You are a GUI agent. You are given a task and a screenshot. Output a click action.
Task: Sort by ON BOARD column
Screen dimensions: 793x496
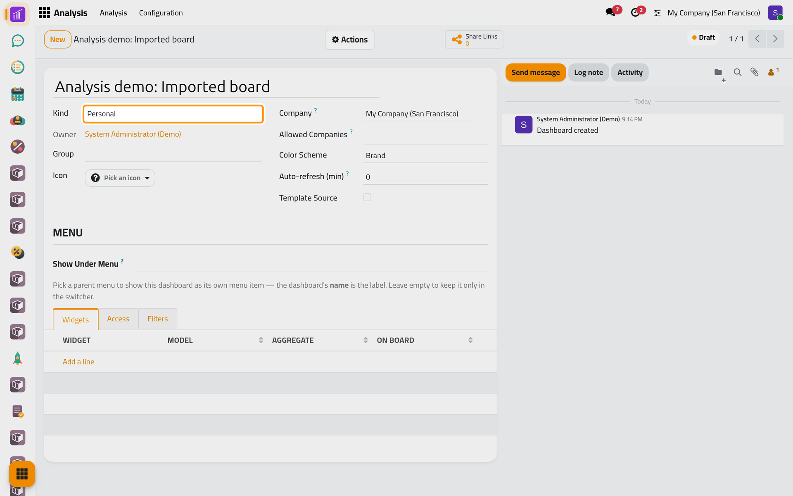[x=425, y=340]
